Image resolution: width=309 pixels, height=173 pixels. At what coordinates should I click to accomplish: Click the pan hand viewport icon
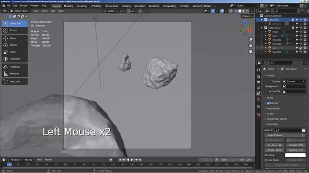(x=251, y=46)
